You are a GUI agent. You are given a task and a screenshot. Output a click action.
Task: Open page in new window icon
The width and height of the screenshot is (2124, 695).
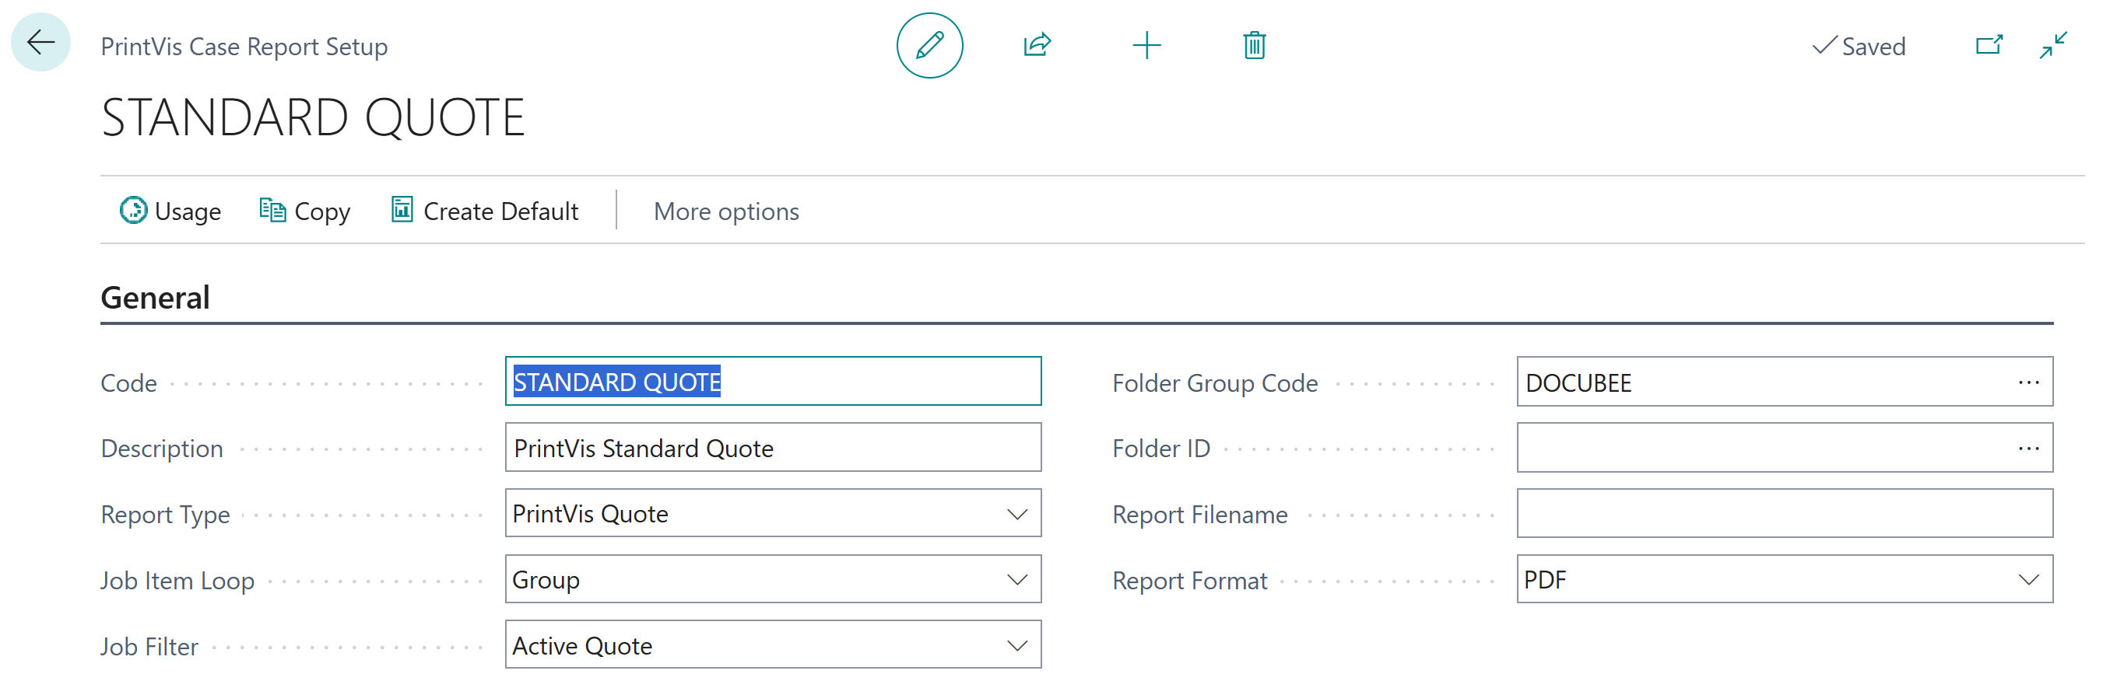pos(1989,44)
